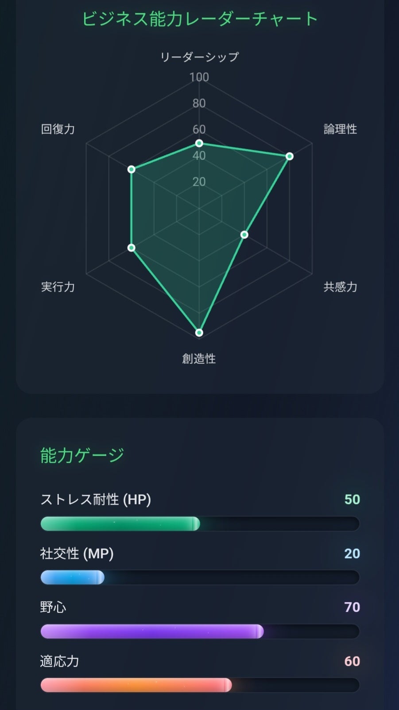Click the ストレス耐性 score value 50
The image size is (399, 710).
click(352, 499)
